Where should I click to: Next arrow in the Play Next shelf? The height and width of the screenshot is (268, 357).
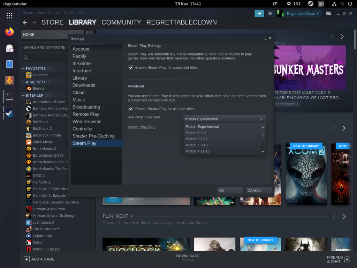tap(344, 216)
